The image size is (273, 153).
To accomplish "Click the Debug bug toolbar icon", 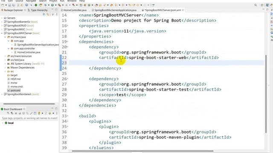I will click(x=46, y=5).
